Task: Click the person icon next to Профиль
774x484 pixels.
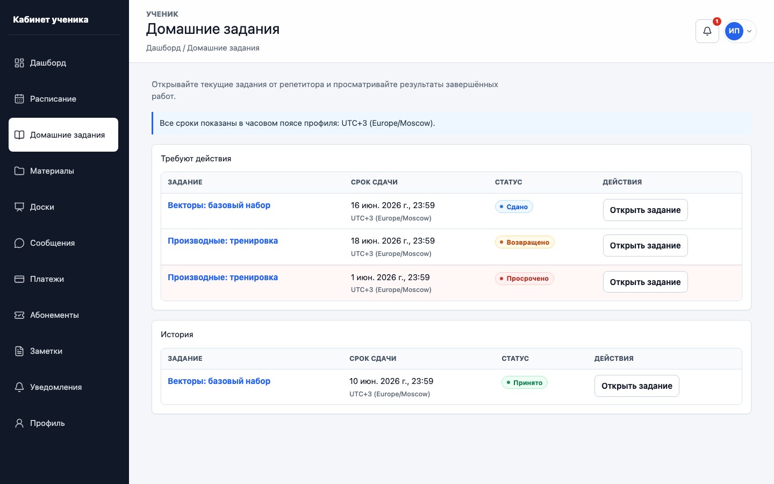Action: point(19,423)
